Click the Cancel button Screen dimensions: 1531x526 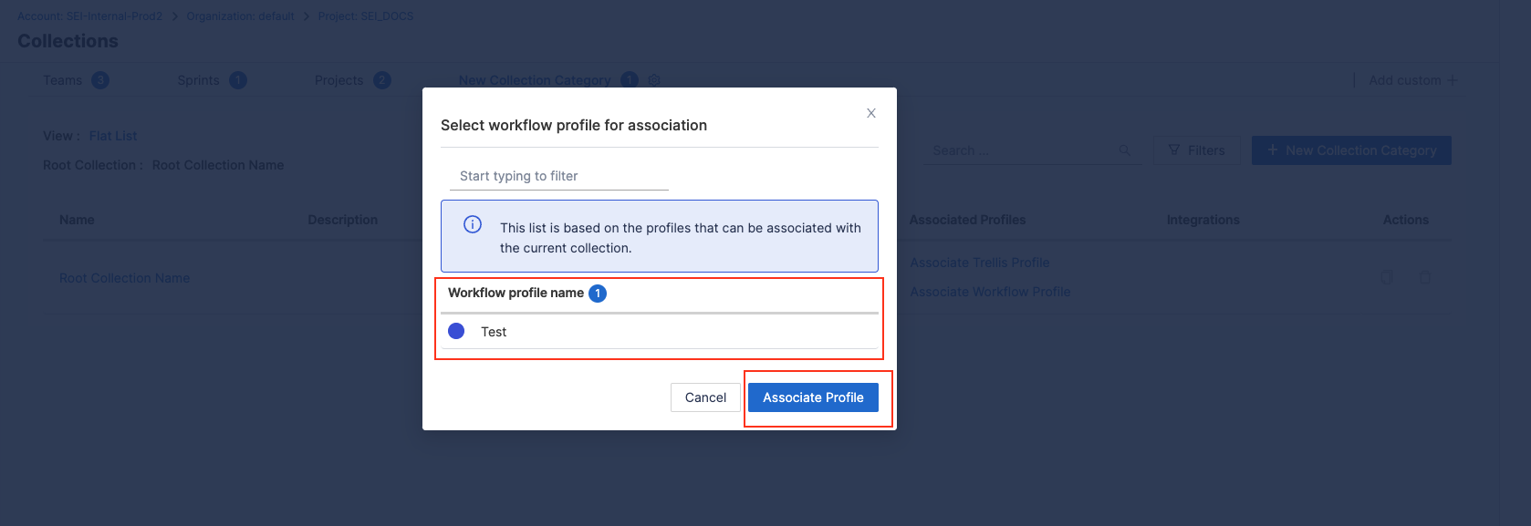pos(705,397)
